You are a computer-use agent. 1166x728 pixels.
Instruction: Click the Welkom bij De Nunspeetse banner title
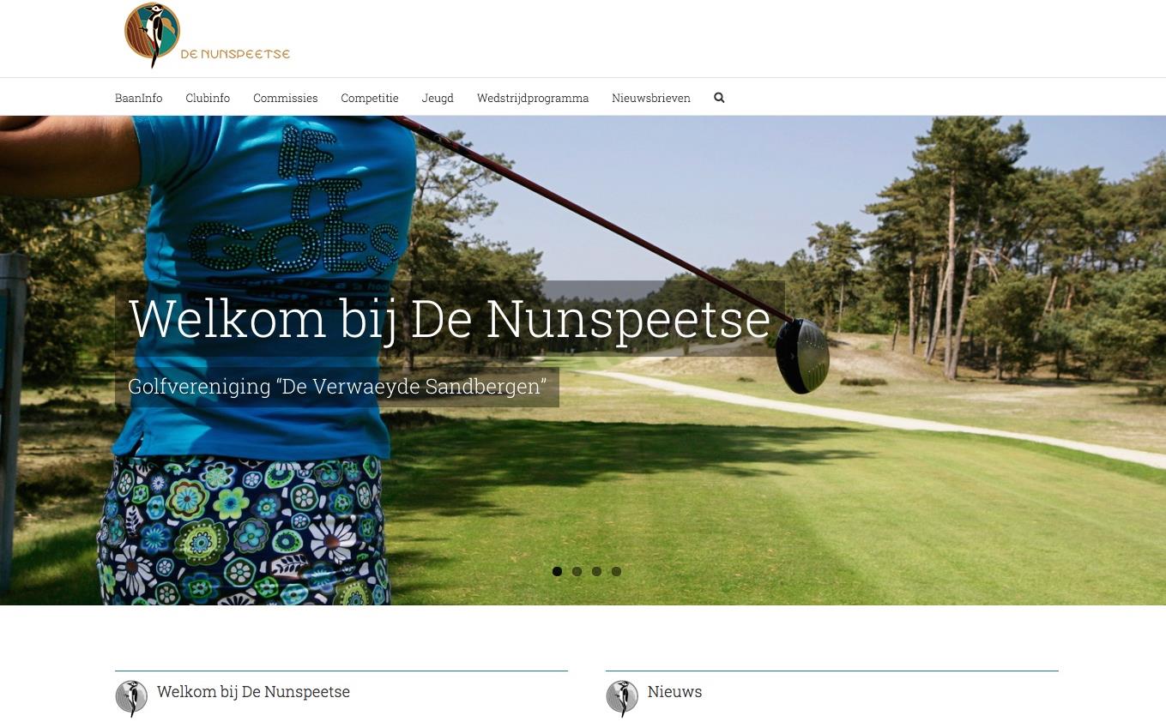coord(450,319)
